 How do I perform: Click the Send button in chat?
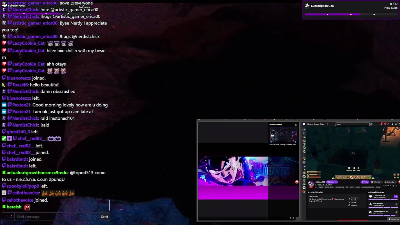coord(104,217)
